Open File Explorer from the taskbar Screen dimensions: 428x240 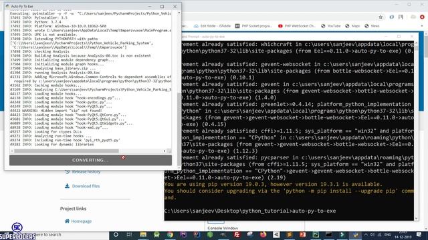pos(143,235)
